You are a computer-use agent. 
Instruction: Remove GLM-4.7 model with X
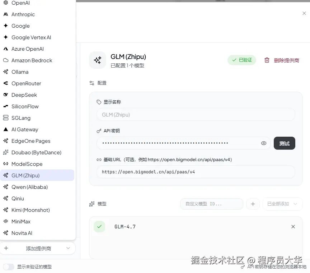(x=293, y=226)
